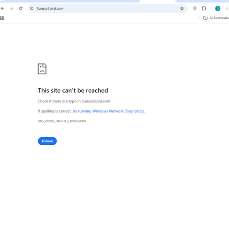
Task: View site information icon in address bar
Action: pos(32,8)
